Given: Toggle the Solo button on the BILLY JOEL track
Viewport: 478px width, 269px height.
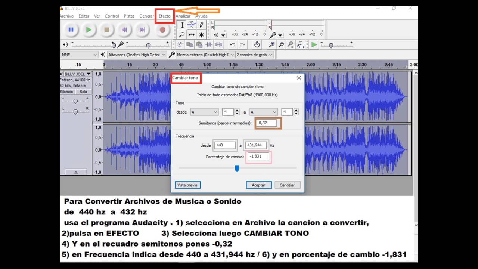Looking at the screenshot, I should click(83, 92).
